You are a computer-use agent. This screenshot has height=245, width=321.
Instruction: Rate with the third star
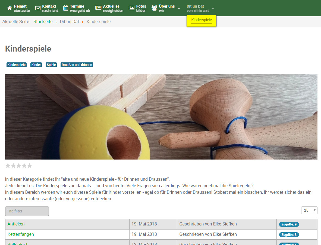pos(19,166)
